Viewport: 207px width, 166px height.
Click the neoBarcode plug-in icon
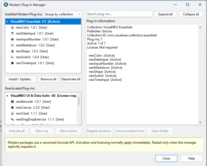click(x=12, y=102)
